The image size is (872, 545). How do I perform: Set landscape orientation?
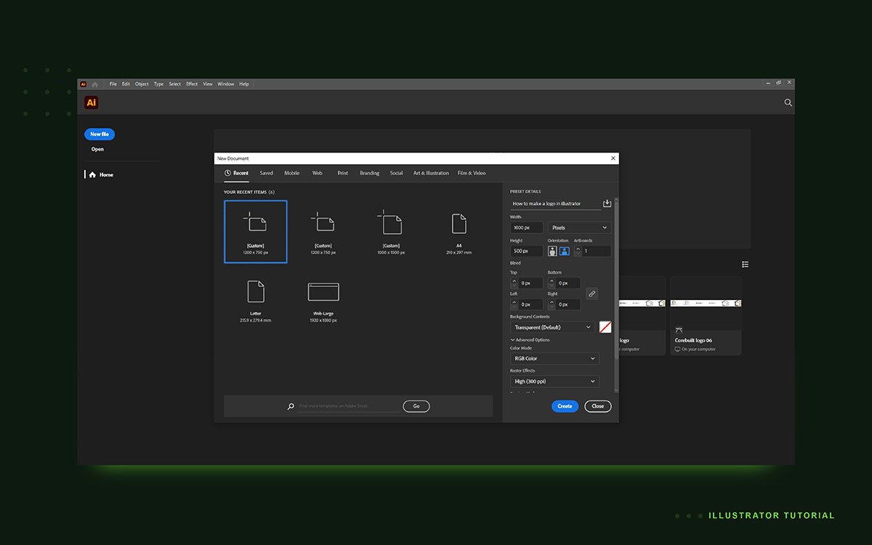pyautogui.click(x=564, y=251)
